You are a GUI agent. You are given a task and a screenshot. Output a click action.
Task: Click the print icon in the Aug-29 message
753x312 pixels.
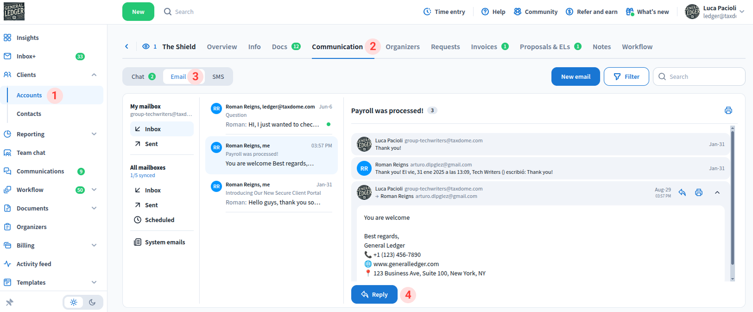click(699, 192)
